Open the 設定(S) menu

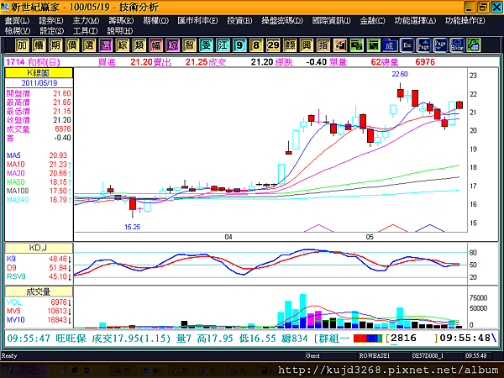52,31
